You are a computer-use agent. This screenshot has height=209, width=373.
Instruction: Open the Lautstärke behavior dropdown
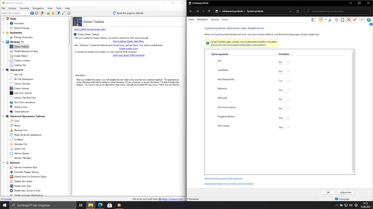click(284, 71)
